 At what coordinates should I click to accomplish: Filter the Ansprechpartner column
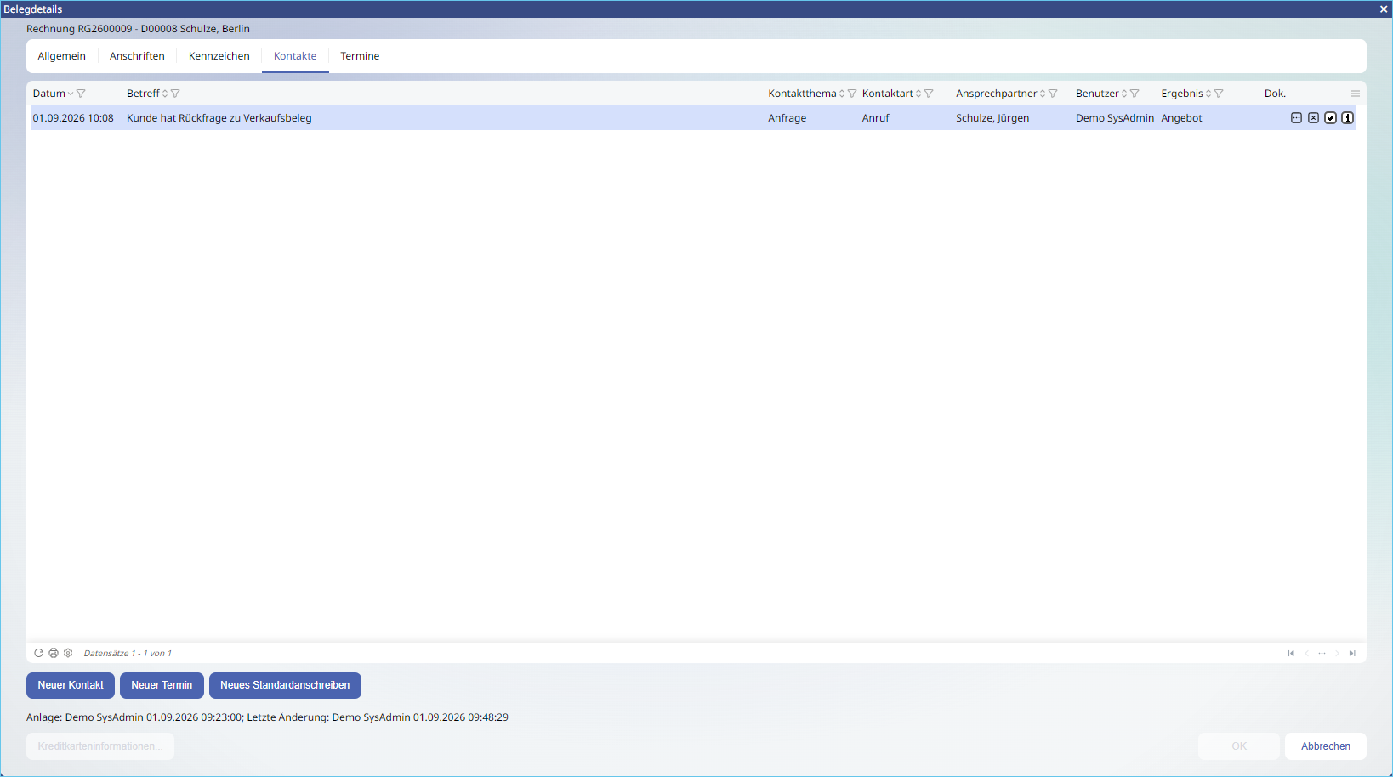click(1053, 94)
